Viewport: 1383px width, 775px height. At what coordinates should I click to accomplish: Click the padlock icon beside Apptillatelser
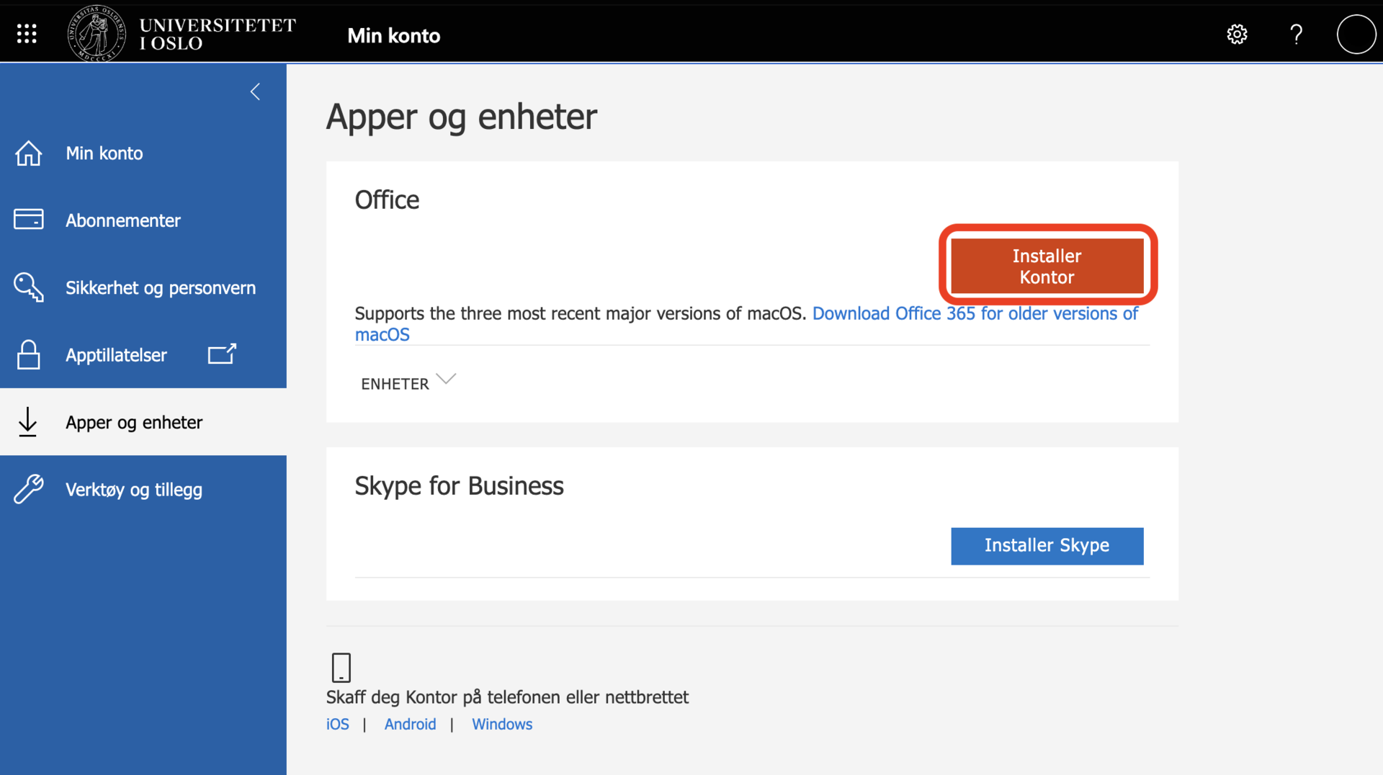(29, 354)
